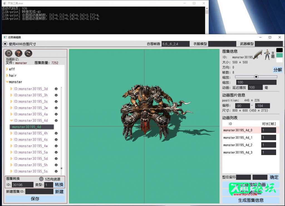
Task: Remove monster30195_4a with its X icon
Action: coord(56,114)
